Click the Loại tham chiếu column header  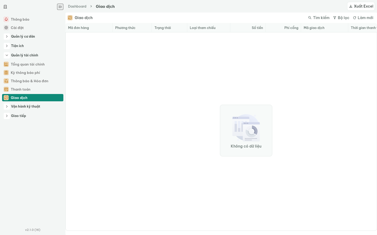209,28
